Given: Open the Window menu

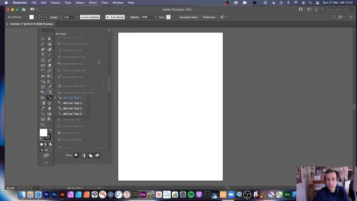Looking at the screenshot, I should [x=118, y=3].
